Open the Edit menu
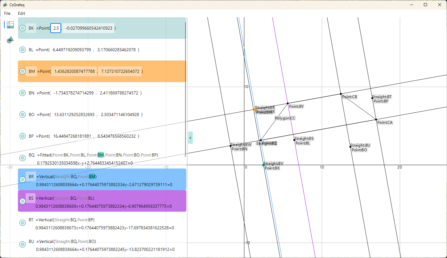Image resolution: width=447 pixels, height=258 pixels. pos(22,13)
